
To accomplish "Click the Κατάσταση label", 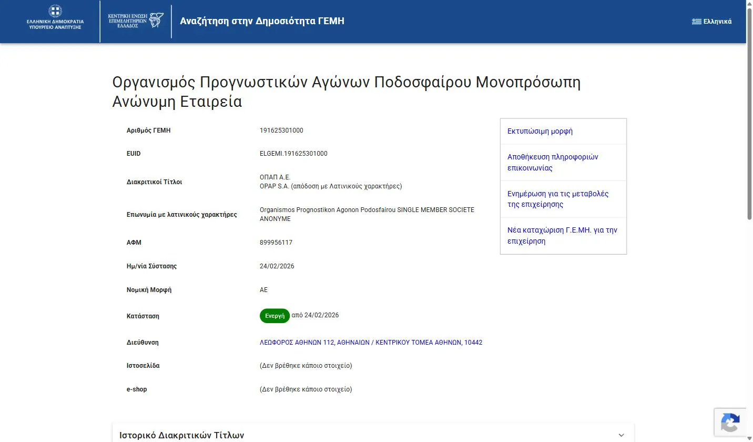I will pos(143,316).
